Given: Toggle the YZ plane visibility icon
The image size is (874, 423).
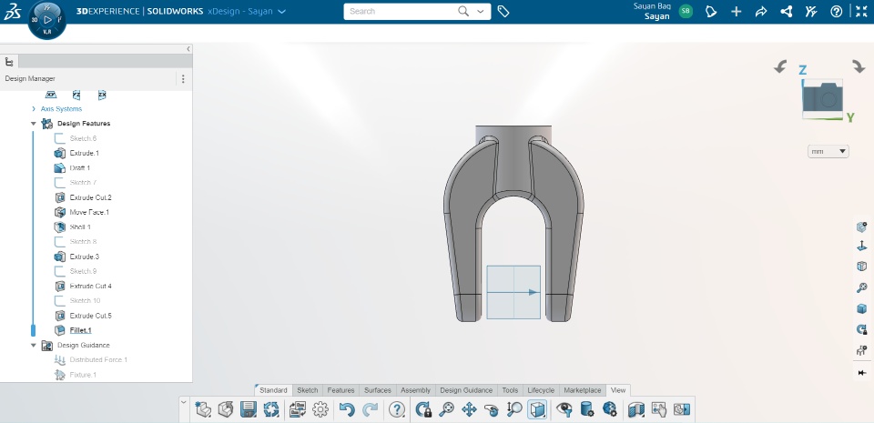Looking at the screenshot, I should coord(76,96).
